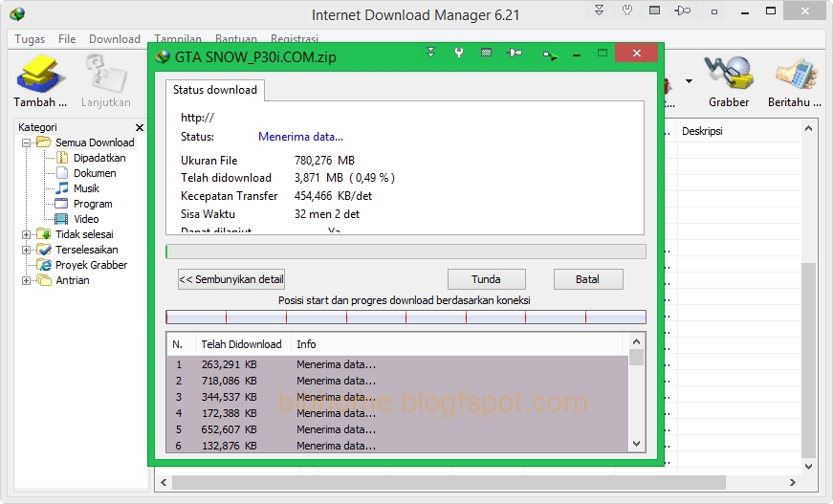Click the Batal cancel button
833x504 pixels.
point(587,279)
